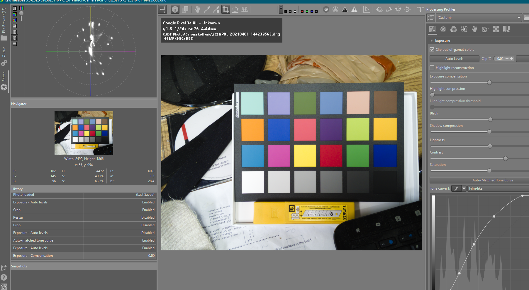Pick the white balance eyedropper tool
Viewport: 529px width, 290px height.
[x=207, y=9]
